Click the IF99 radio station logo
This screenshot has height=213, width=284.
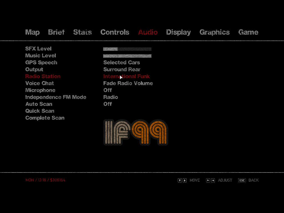(x=136, y=132)
